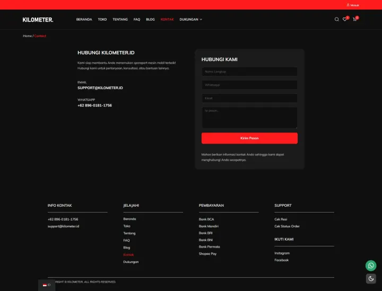Open the Facebook link
This screenshot has height=291, width=382.
[281, 260]
